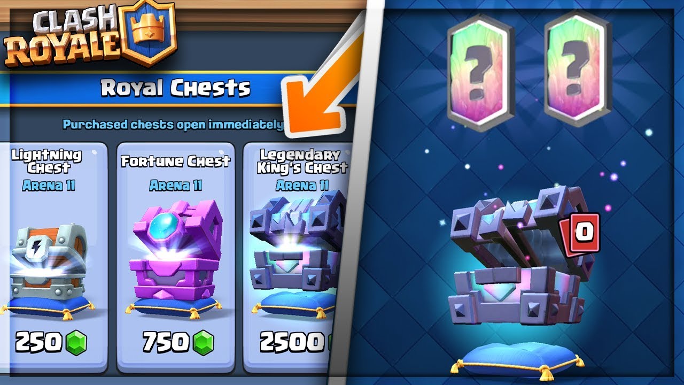This screenshot has width=684, height=385.
Task: Click Arena 11 label under Fortune Chest
Action: pyautogui.click(x=176, y=186)
